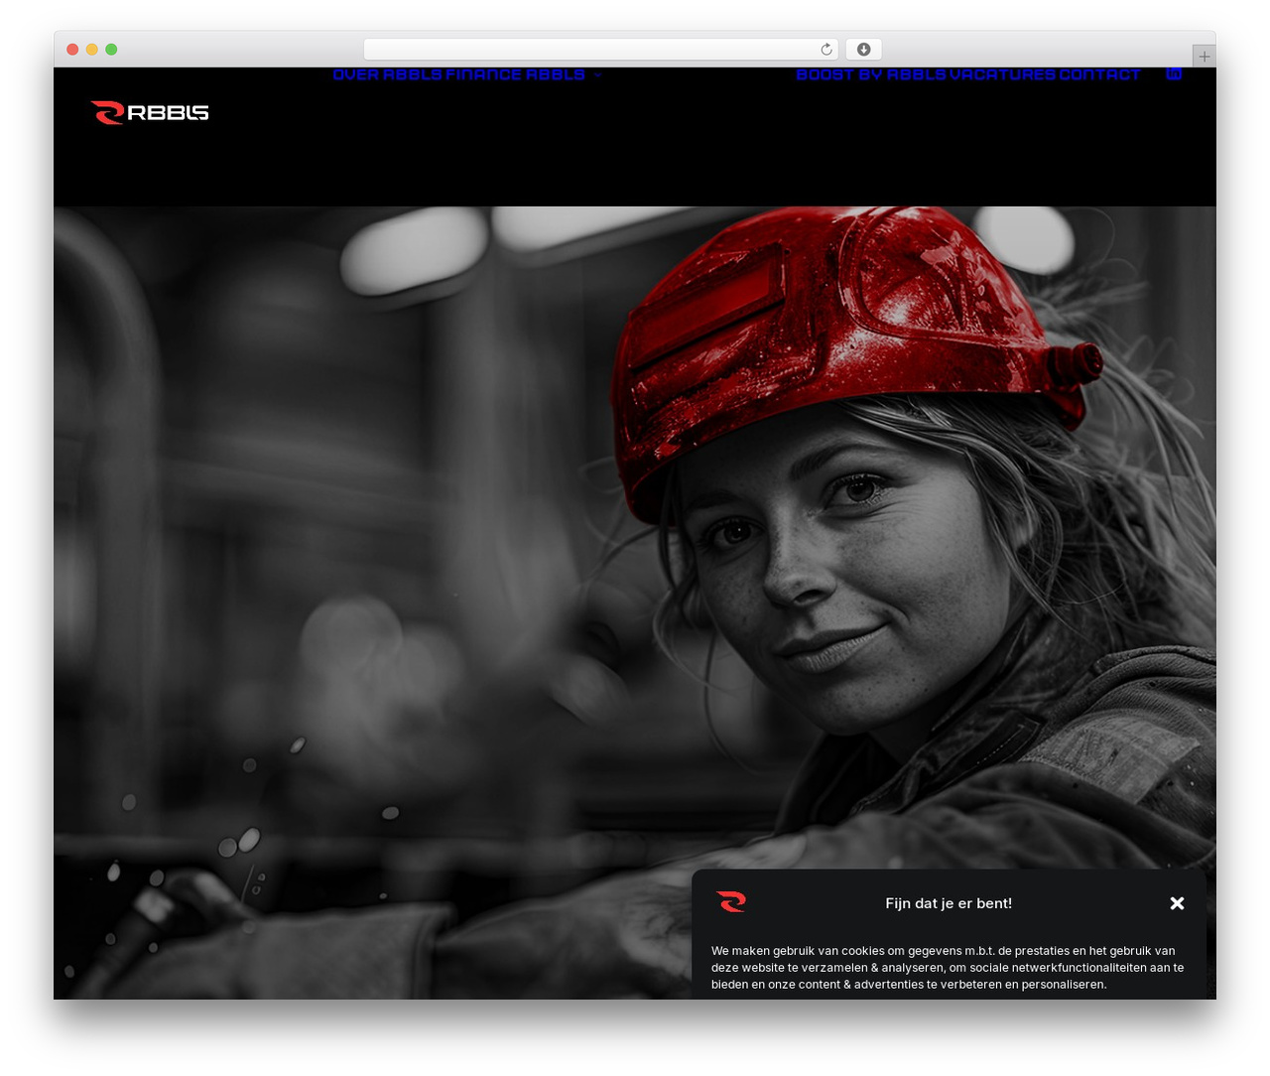Open the CONTACT menu item
Image resolution: width=1270 pixels, height=1076 pixels.
point(1099,74)
